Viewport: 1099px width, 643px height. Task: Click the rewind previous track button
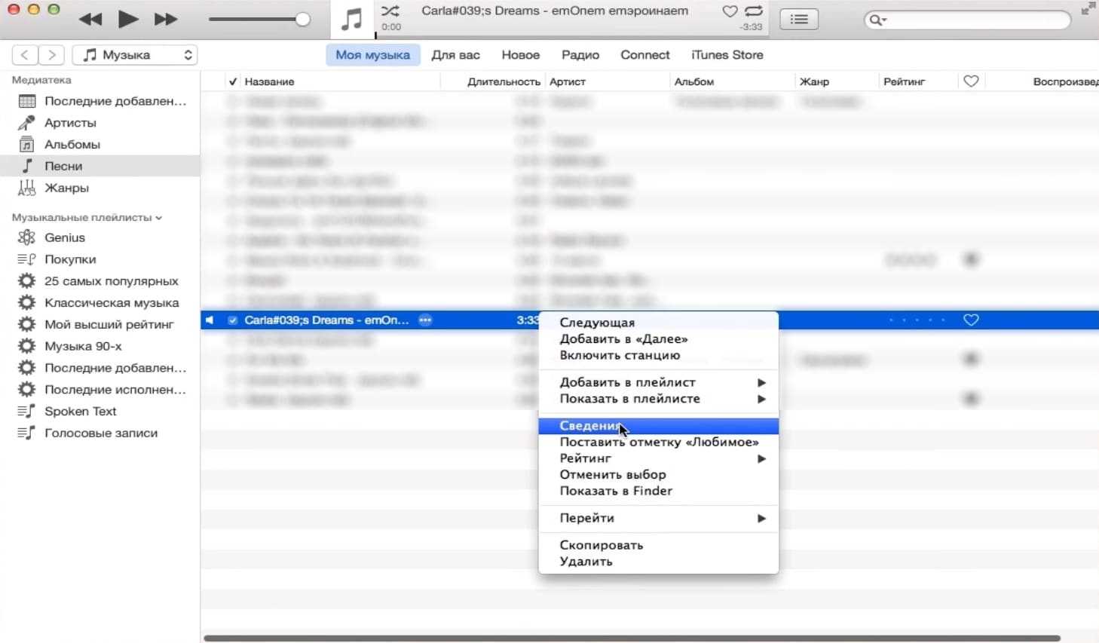(90, 20)
